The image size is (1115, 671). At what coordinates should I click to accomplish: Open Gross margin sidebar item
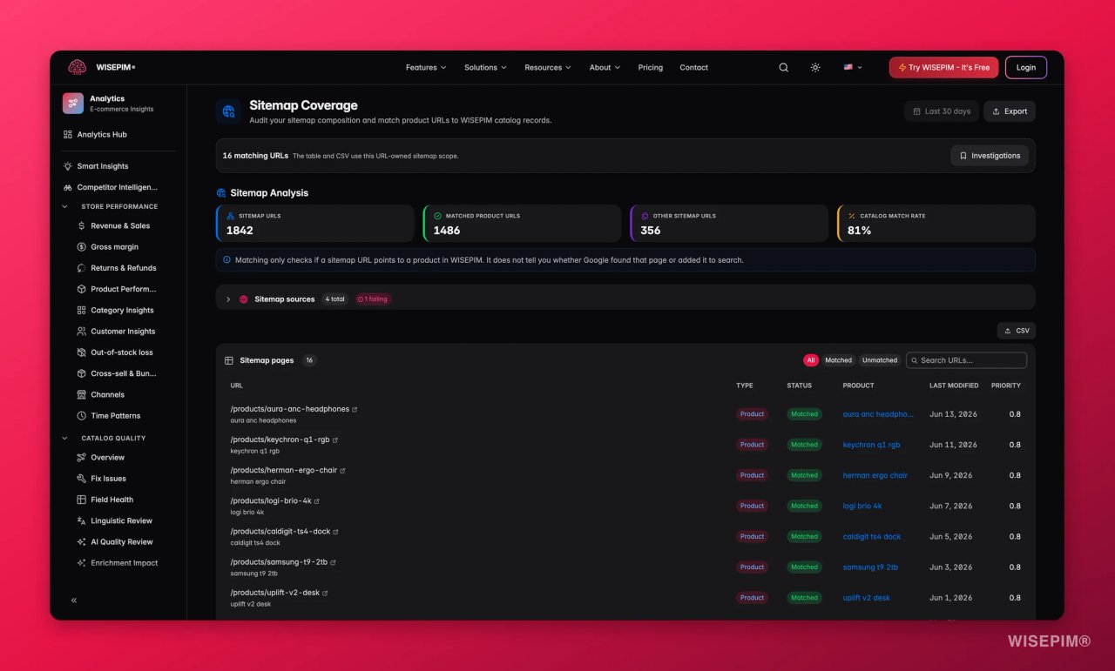(x=108, y=246)
